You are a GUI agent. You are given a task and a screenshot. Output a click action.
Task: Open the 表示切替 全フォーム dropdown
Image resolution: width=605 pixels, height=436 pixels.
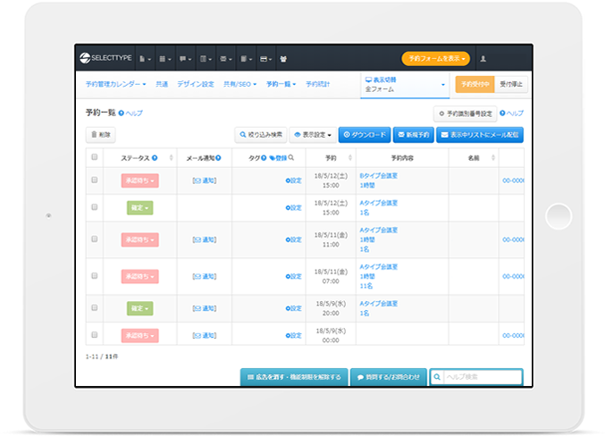404,84
